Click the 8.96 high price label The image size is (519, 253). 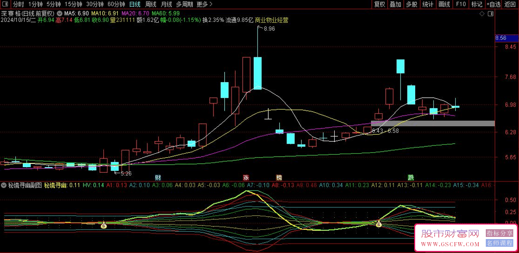[269, 28]
